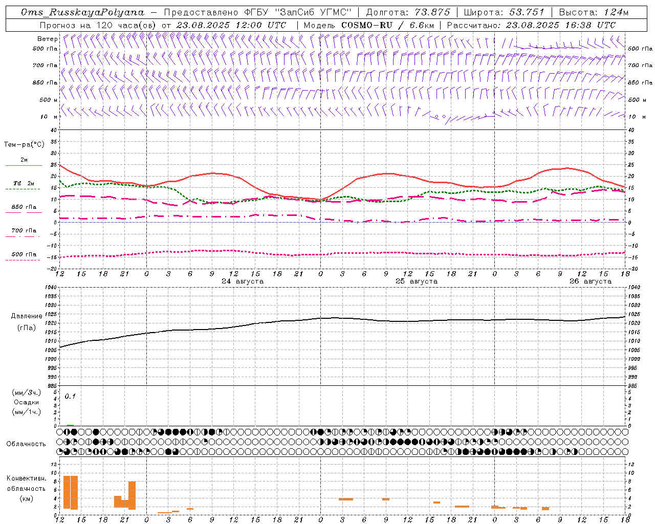This screenshot has height=524, width=655.
Task: Click the 'Высота: 124м' elevation text
Action: pos(594,12)
